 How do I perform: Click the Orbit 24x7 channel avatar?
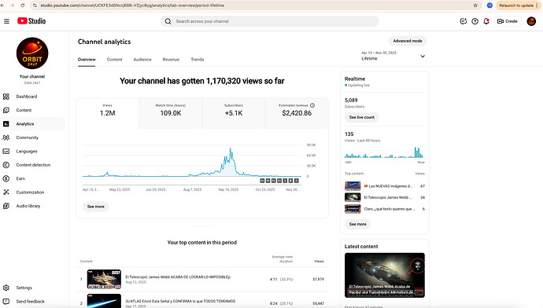(x=32, y=53)
